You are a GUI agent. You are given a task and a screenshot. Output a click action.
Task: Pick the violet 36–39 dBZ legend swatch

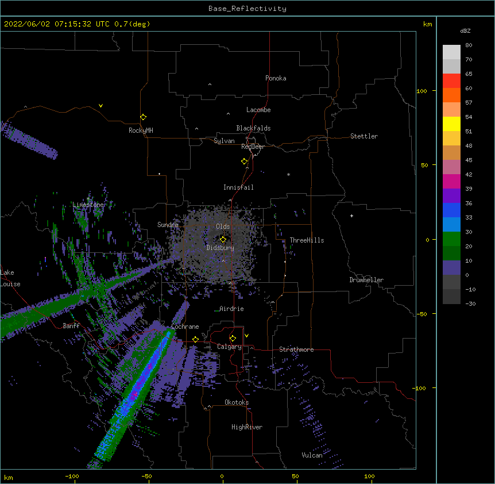(451, 196)
